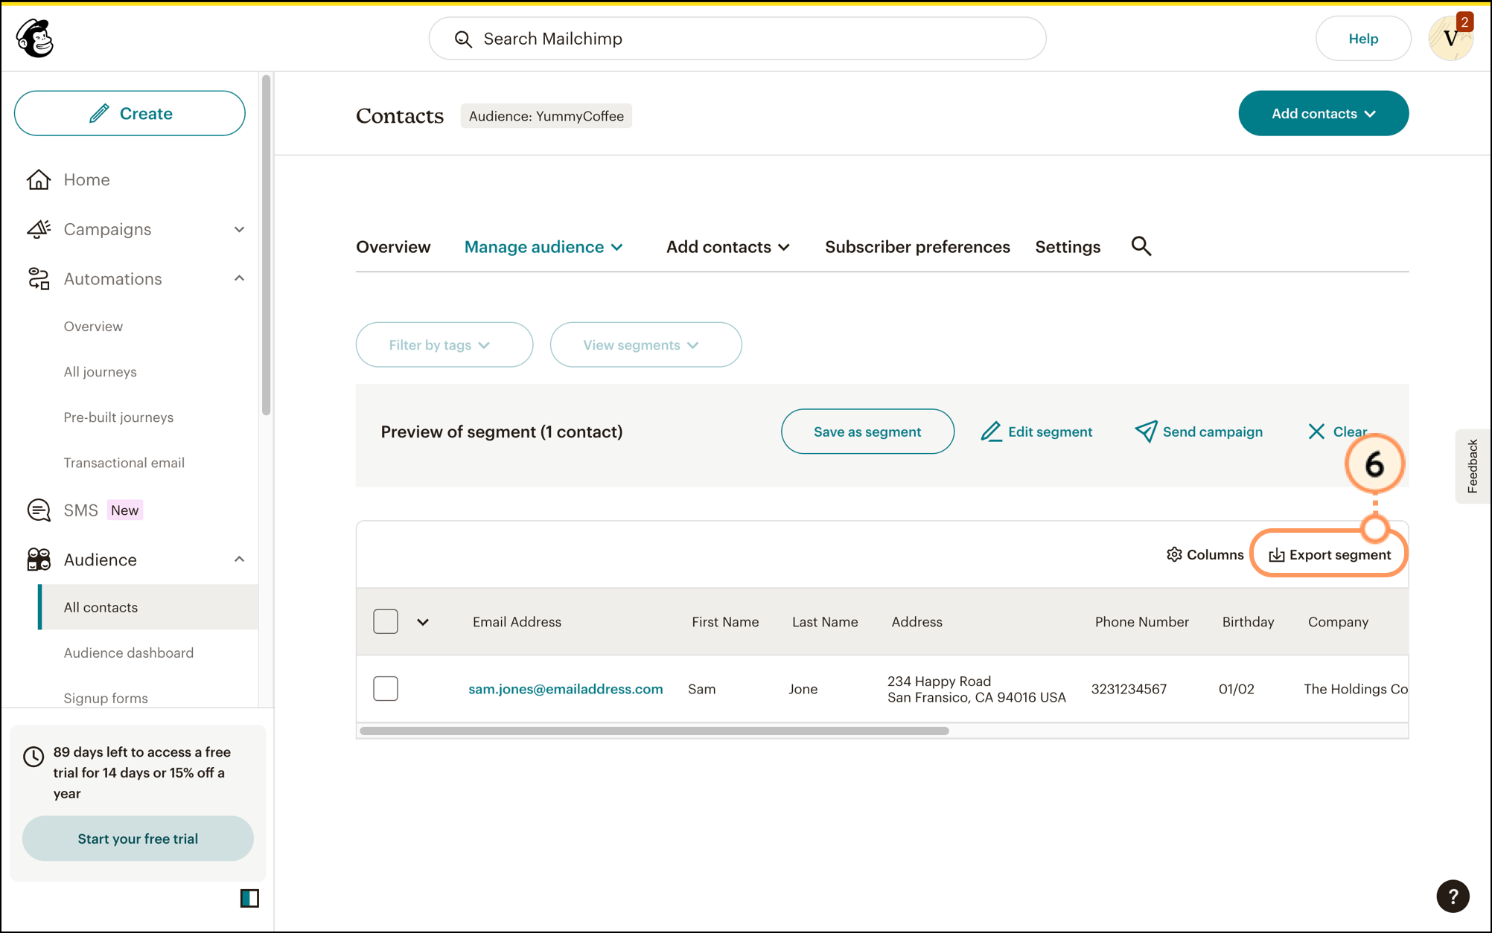Open the Filter by tags dropdown
The image size is (1492, 933).
444,344
